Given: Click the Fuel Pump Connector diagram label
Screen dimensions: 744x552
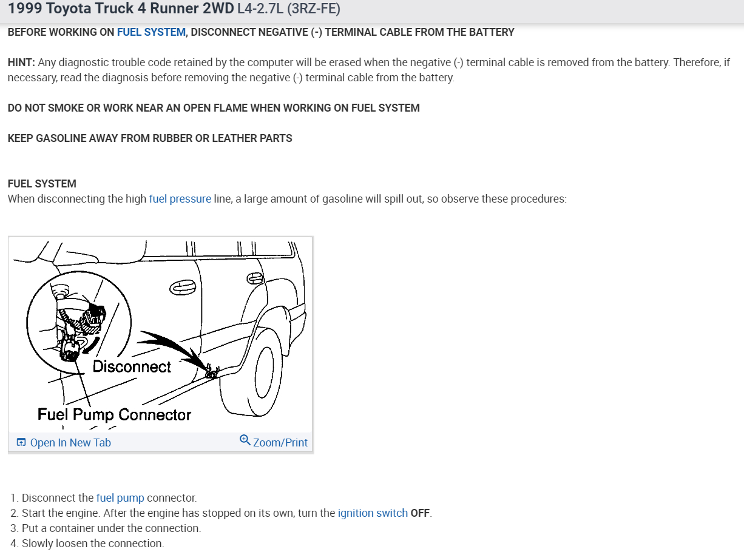Looking at the screenshot, I should (x=114, y=415).
